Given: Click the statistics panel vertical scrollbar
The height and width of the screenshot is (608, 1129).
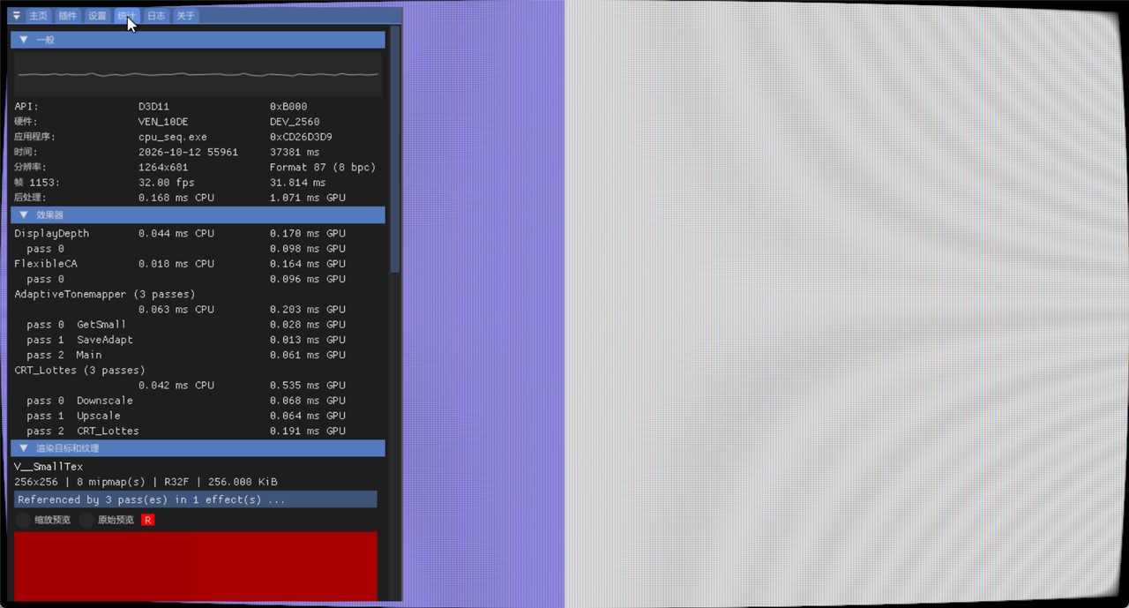Looking at the screenshot, I should coord(395,150).
